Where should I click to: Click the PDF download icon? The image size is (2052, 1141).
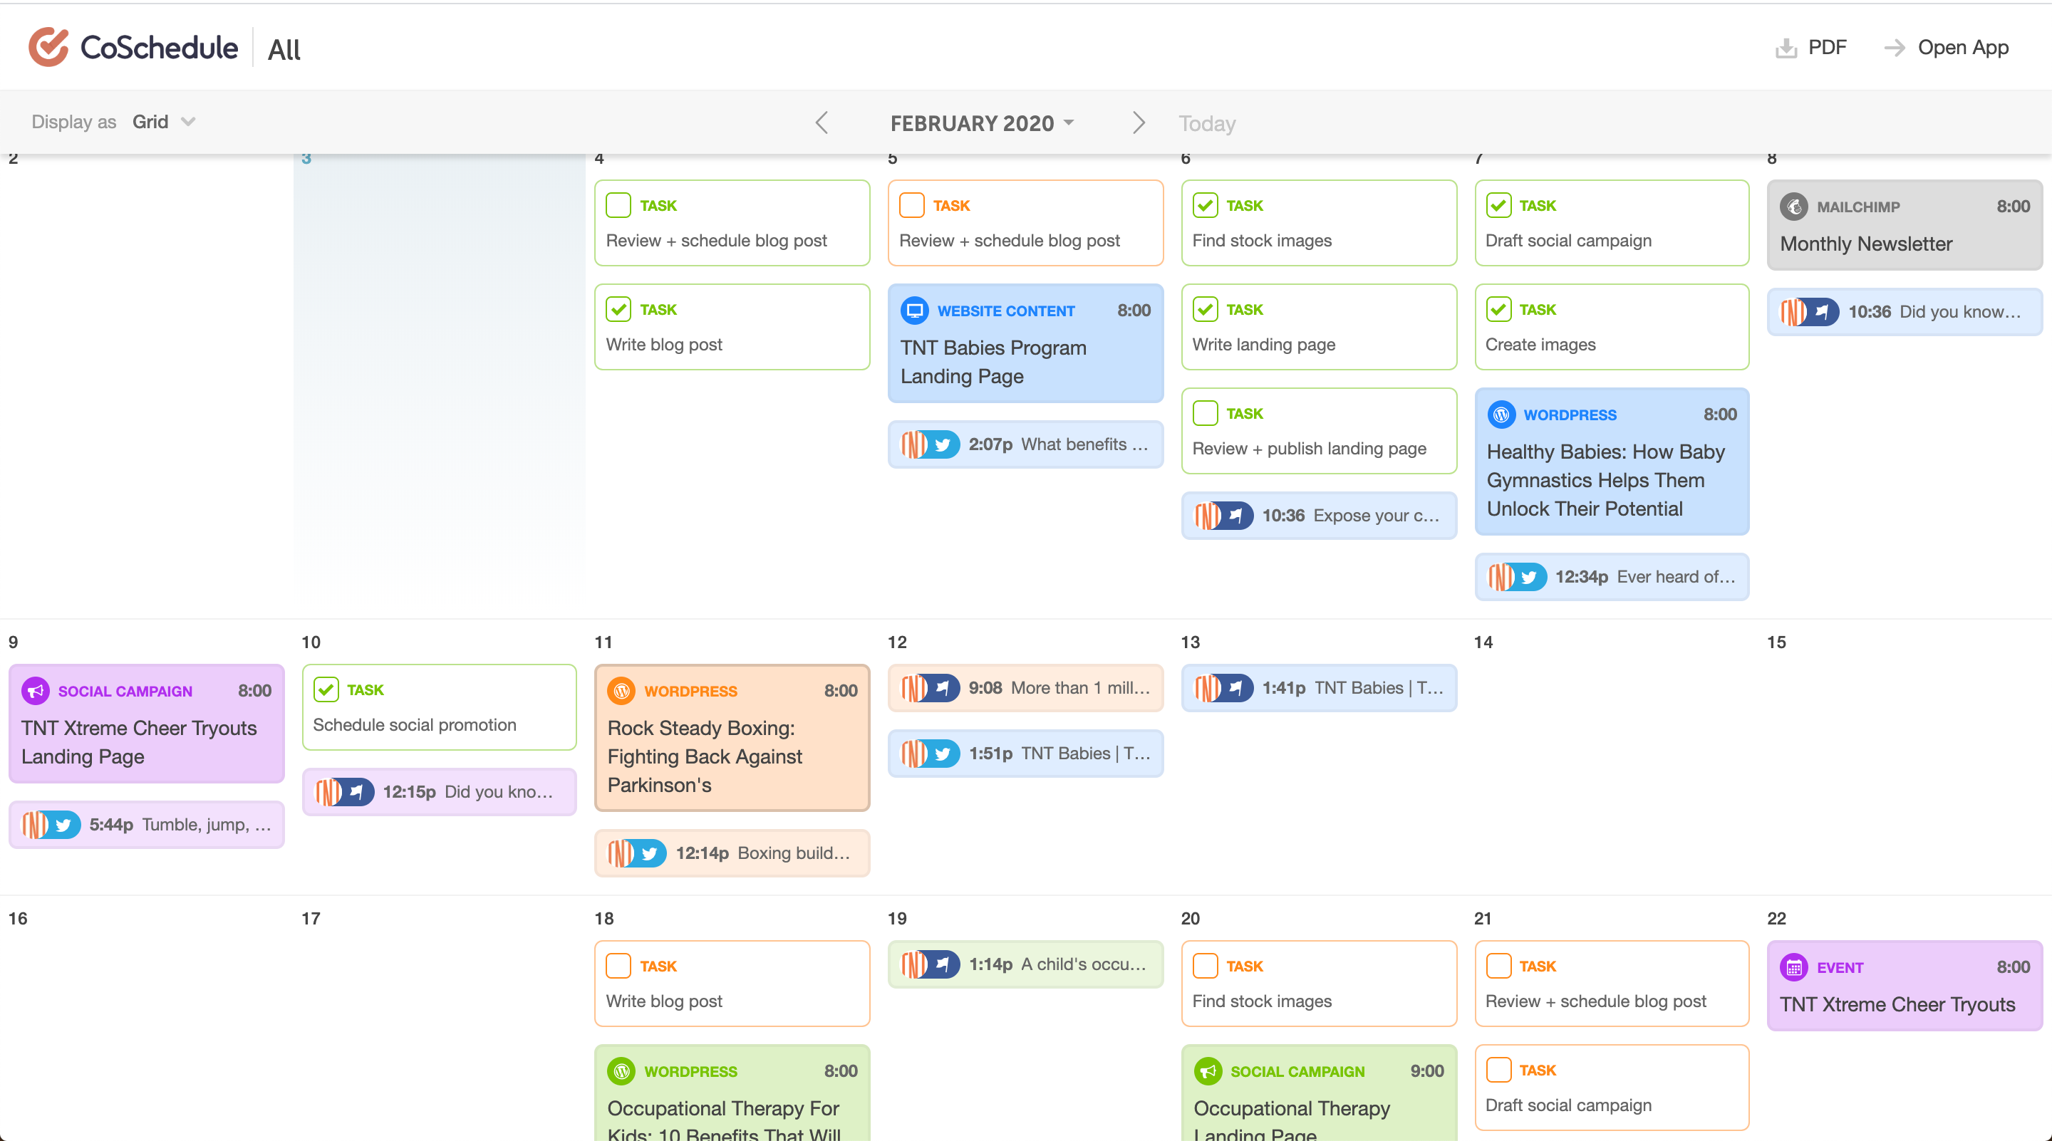point(1786,48)
